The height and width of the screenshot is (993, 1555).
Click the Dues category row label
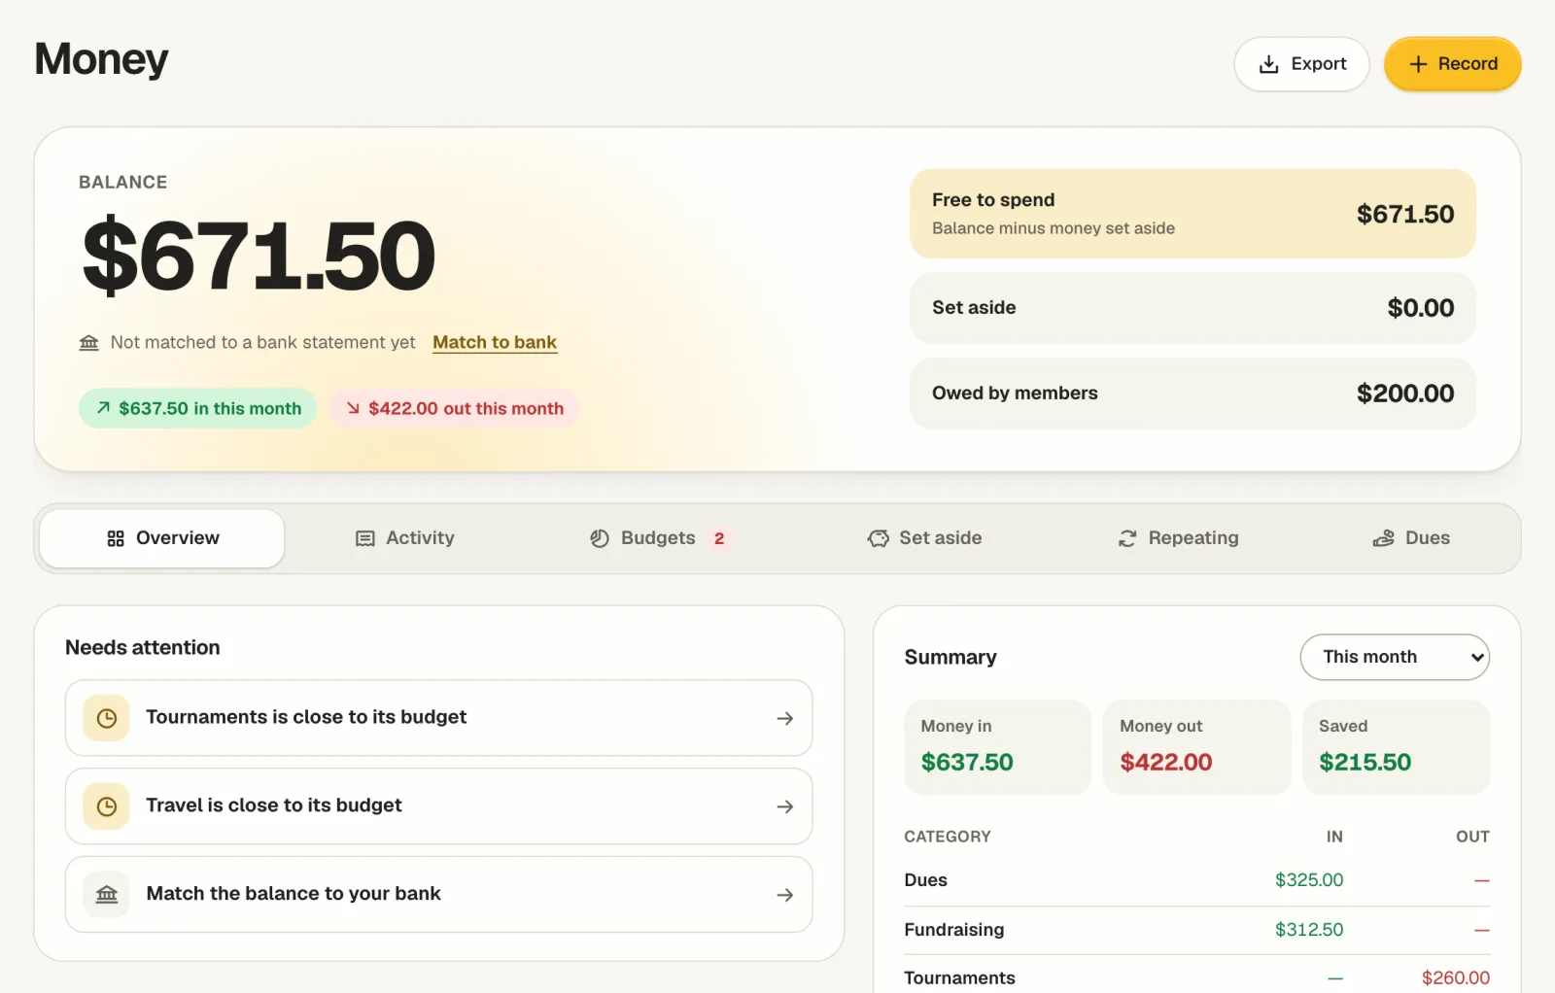point(925,880)
